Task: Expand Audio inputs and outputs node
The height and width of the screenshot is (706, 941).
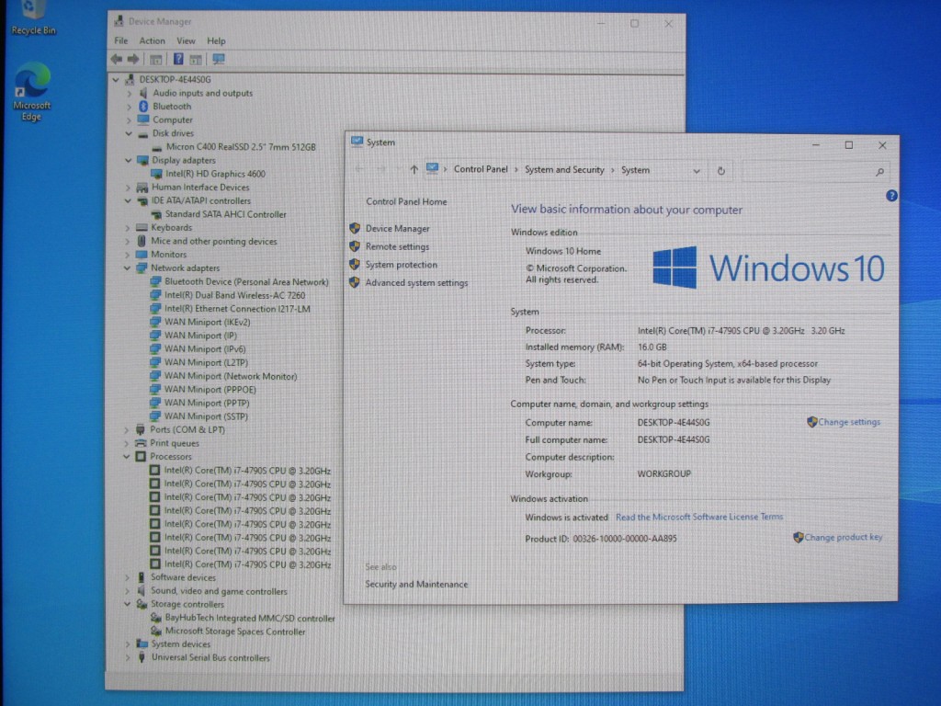Action: point(129,94)
